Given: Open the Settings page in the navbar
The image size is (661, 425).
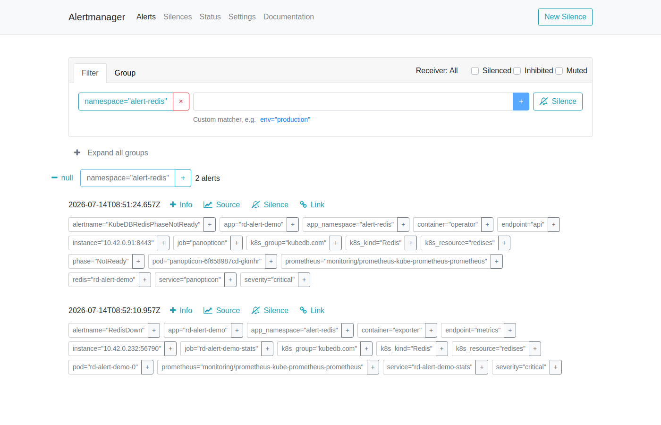Looking at the screenshot, I should pyautogui.click(x=242, y=17).
